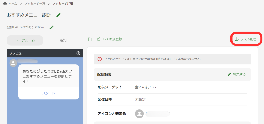The height and width of the screenshot is (124, 264).
Task: Click the avatar icon in the アイコンと表示名 row
Action: pos(139,113)
